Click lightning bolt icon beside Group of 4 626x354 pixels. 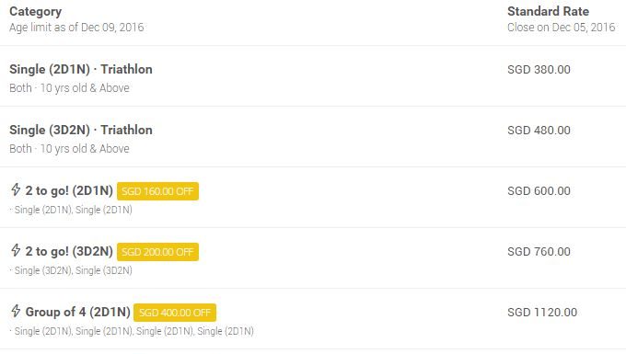pyautogui.click(x=16, y=311)
